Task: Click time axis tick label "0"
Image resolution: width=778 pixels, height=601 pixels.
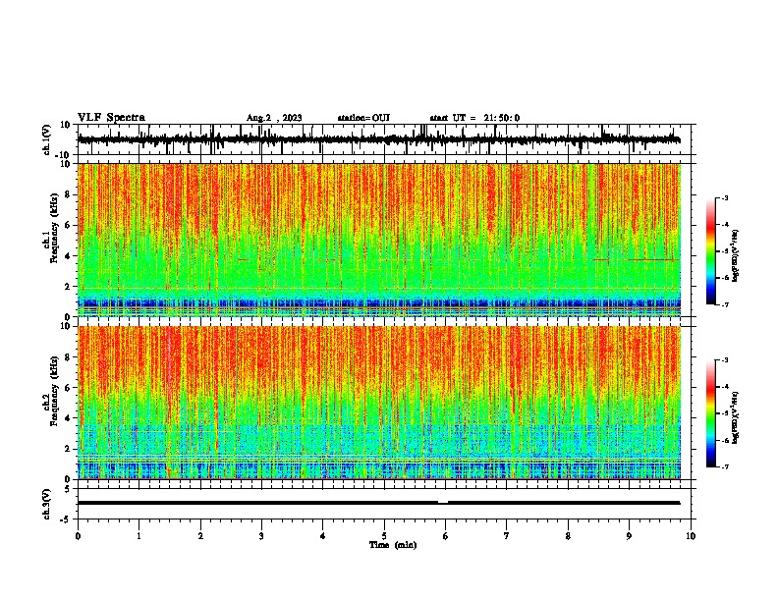Action: tap(78, 536)
